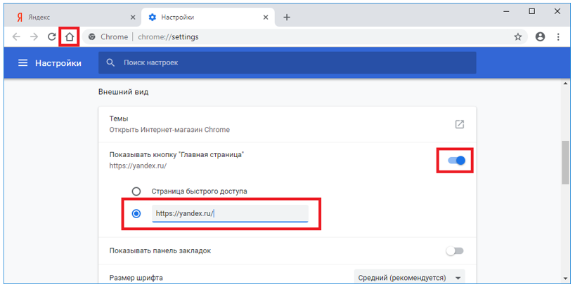
Task: Click the Home page button in toolbar
Action: tap(70, 36)
